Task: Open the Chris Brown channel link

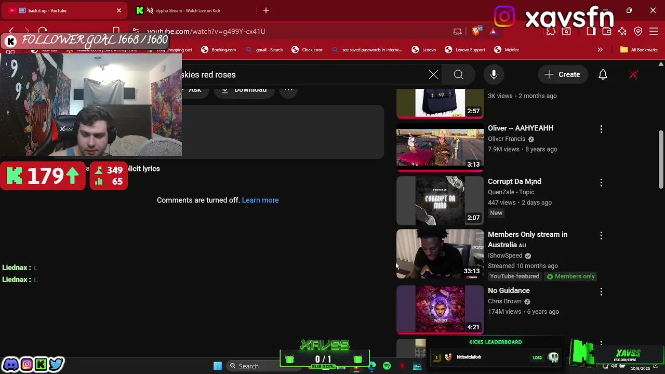Action: pos(504,301)
